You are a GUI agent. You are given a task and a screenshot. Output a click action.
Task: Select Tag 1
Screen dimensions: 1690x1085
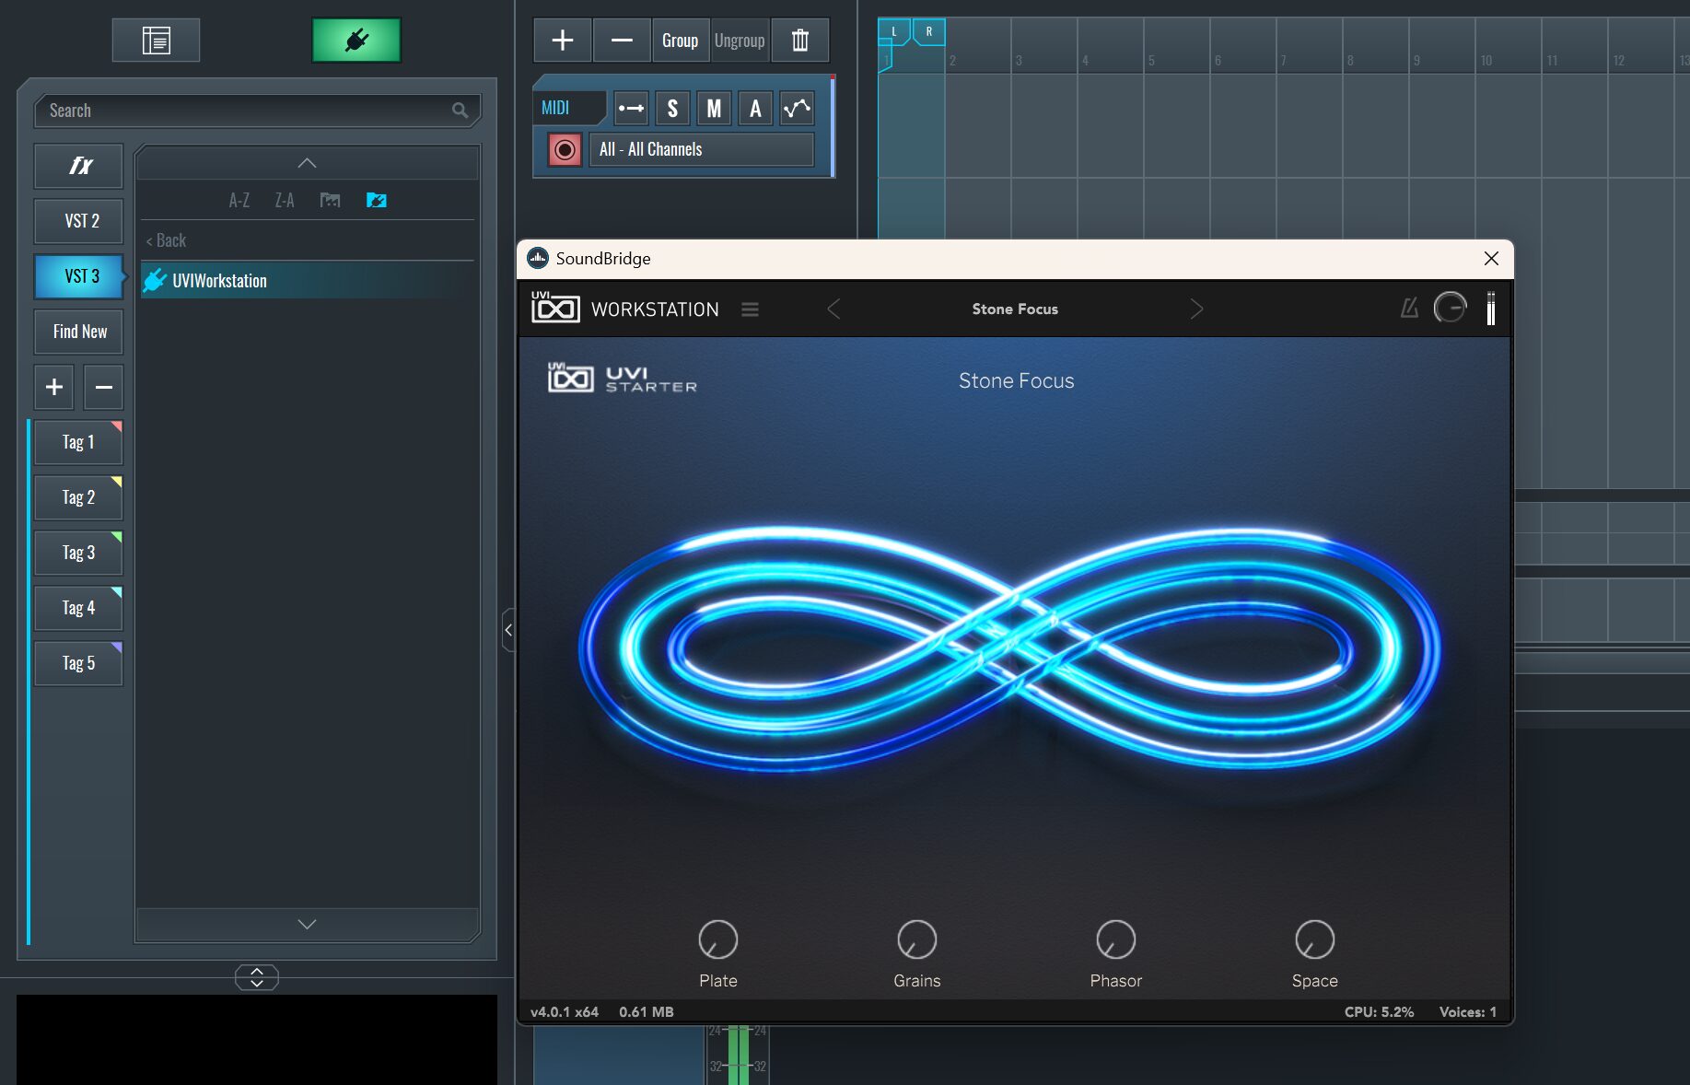(x=78, y=442)
